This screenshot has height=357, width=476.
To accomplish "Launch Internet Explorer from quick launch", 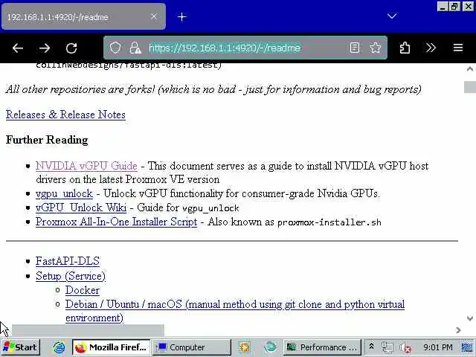I will [x=59, y=347].
